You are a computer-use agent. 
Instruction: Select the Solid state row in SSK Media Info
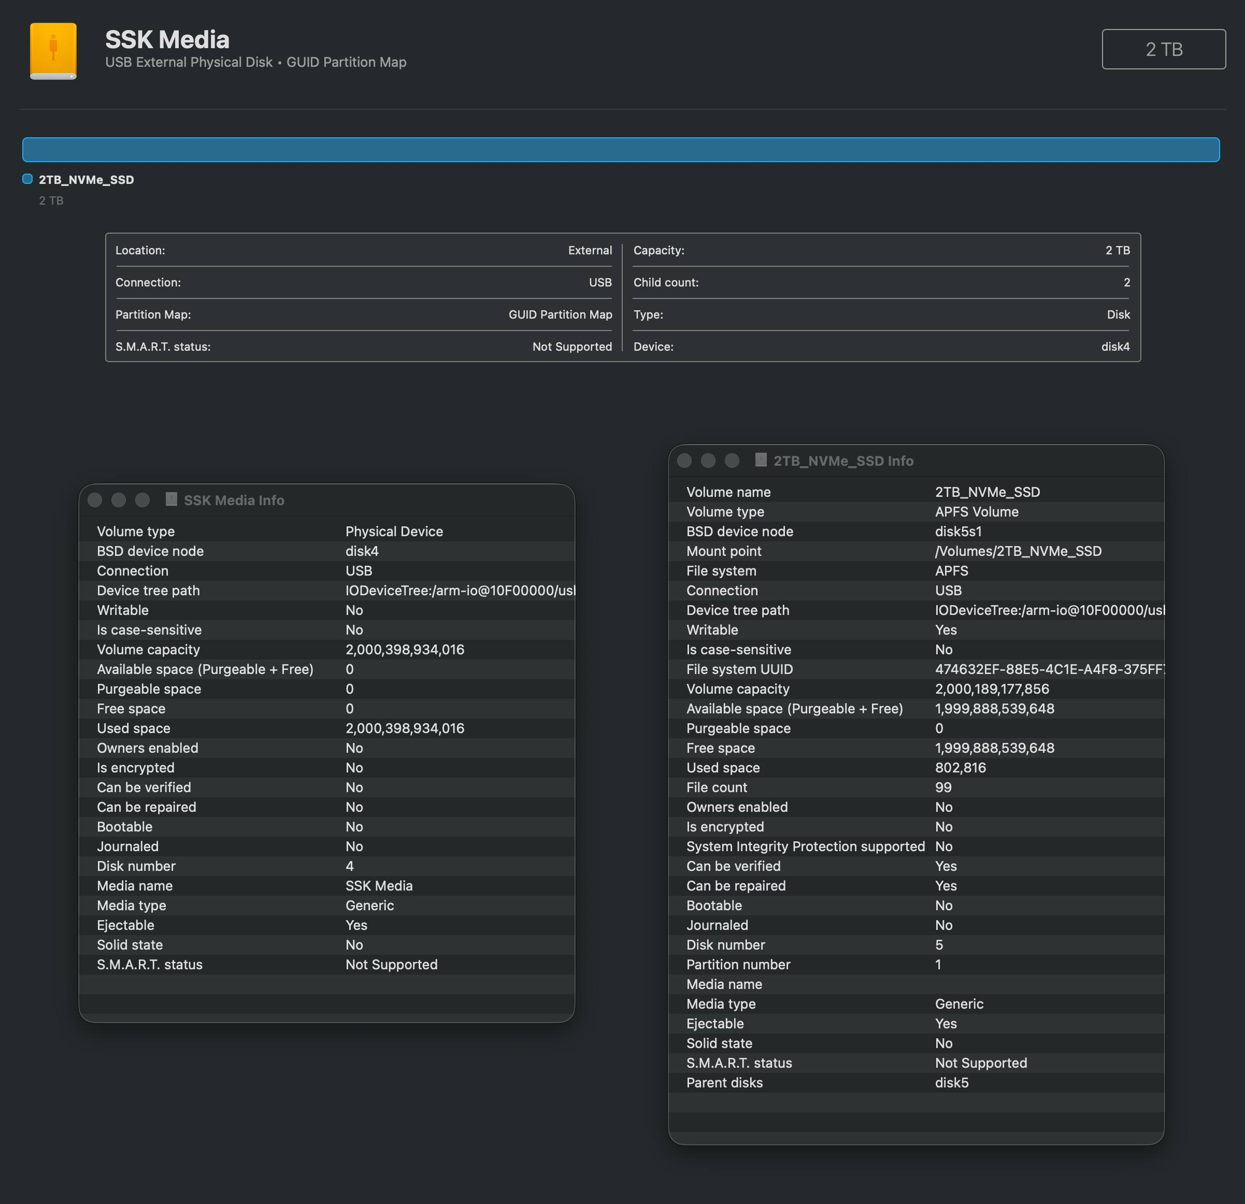point(326,945)
